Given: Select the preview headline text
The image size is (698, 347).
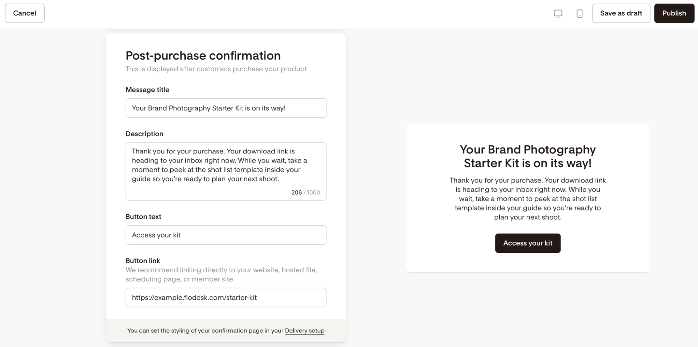Looking at the screenshot, I should [x=528, y=156].
